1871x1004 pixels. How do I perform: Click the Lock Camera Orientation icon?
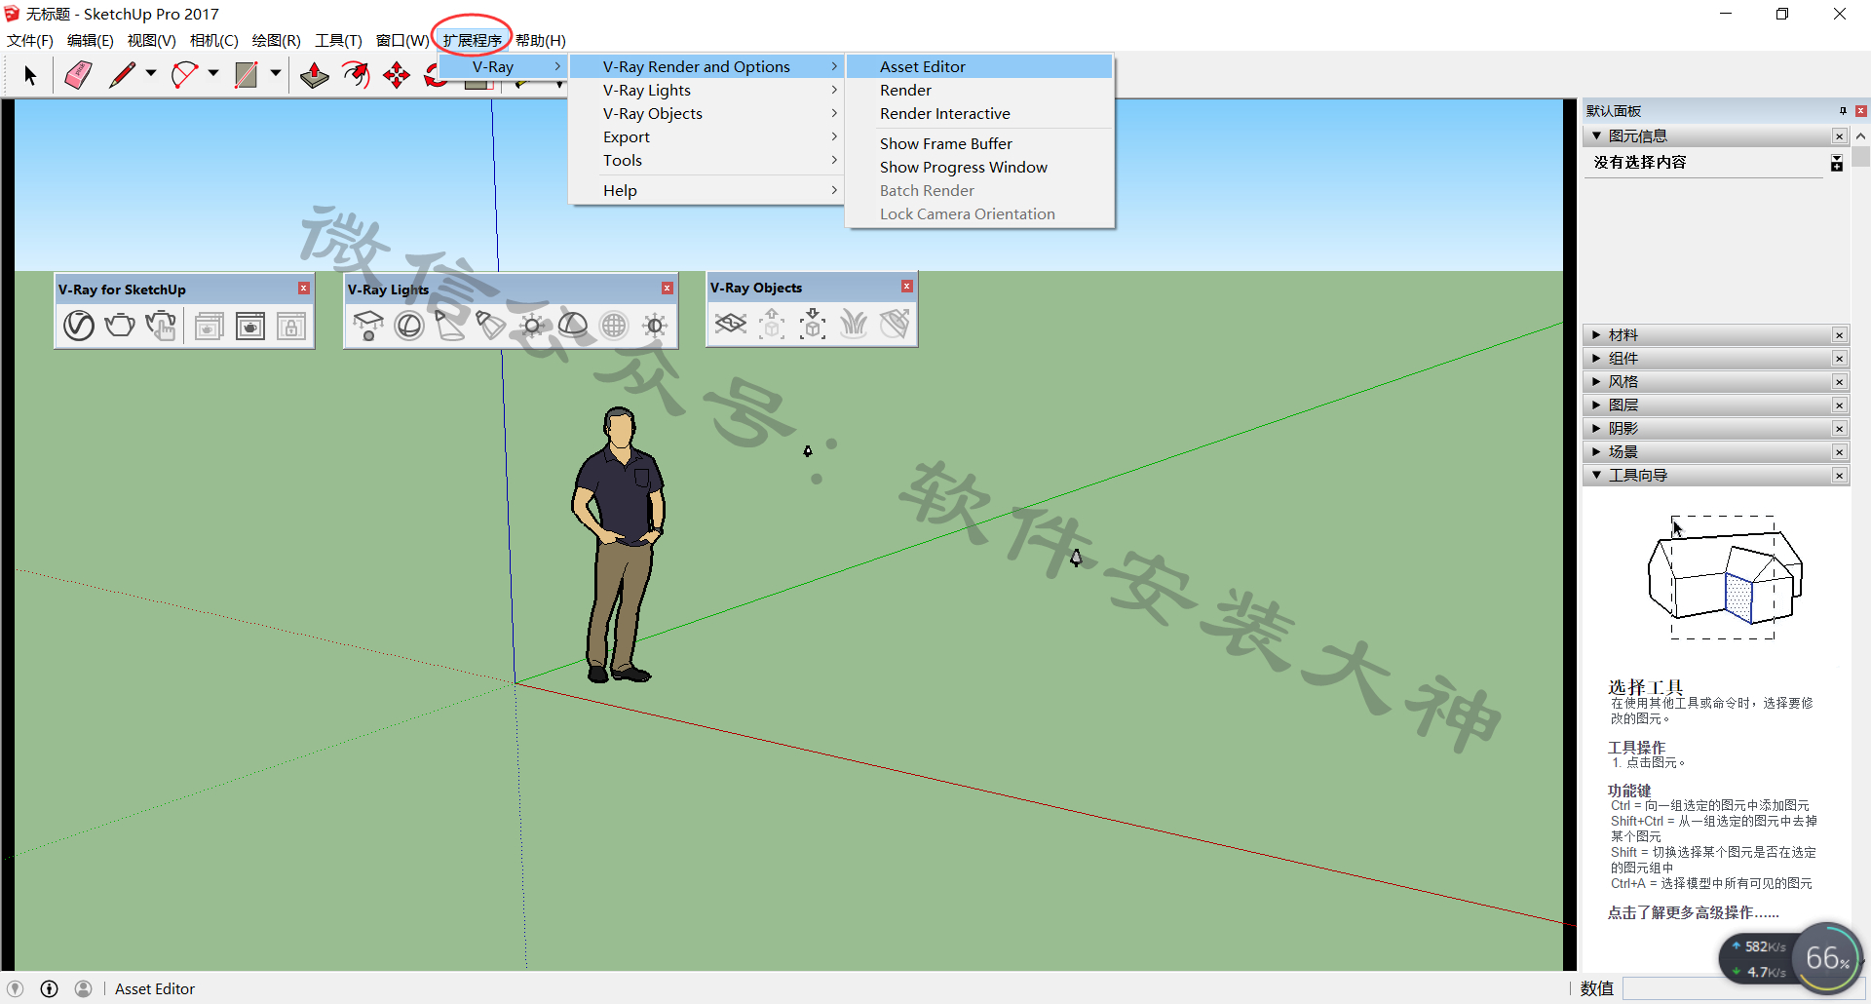pos(290,325)
